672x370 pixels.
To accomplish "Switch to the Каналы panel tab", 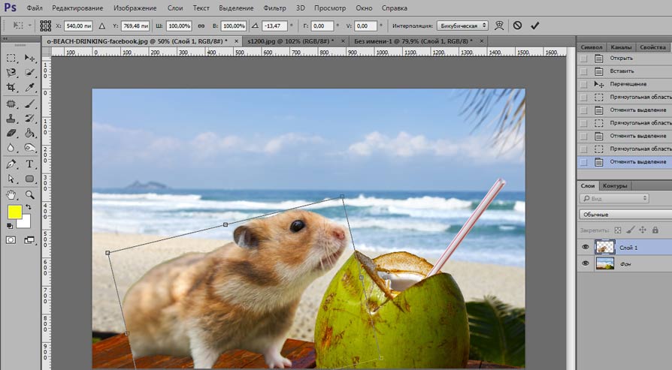I will pyautogui.click(x=621, y=47).
